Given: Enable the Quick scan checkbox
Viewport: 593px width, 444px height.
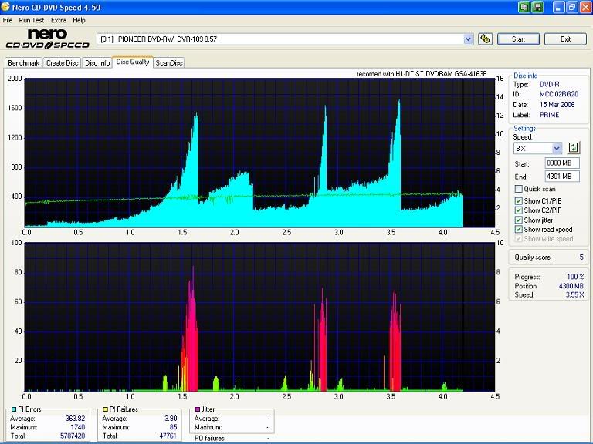Looking at the screenshot, I should [x=519, y=189].
